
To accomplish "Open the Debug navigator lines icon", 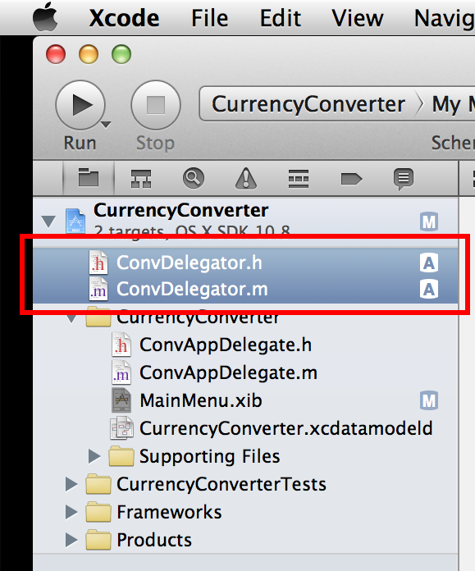I will click(x=299, y=179).
